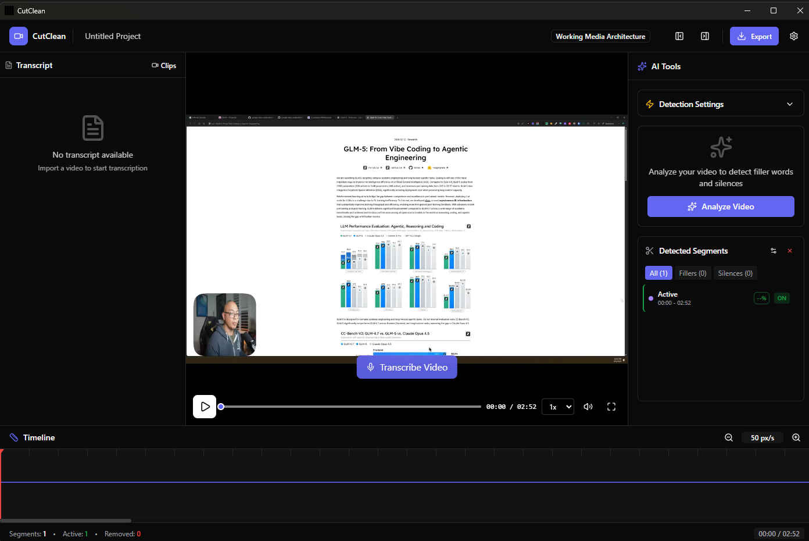The width and height of the screenshot is (809, 541).
Task: Open the settings gear in the header
Action: click(x=794, y=36)
